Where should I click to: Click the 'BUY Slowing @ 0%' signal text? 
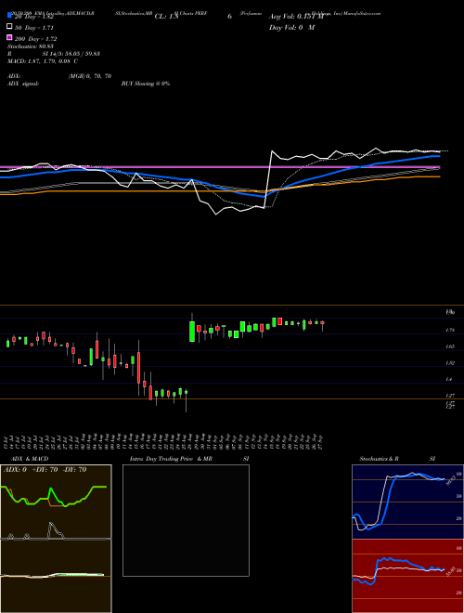pyautogui.click(x=146, y=84)
